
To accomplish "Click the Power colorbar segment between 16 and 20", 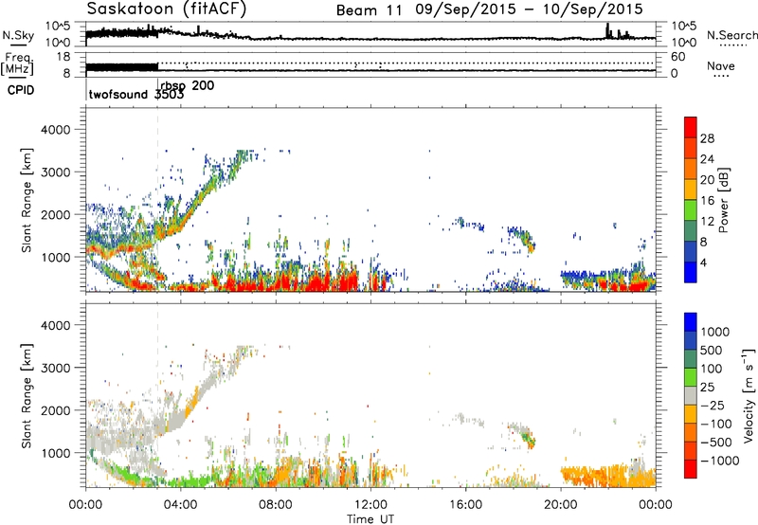I will point(691,189).
